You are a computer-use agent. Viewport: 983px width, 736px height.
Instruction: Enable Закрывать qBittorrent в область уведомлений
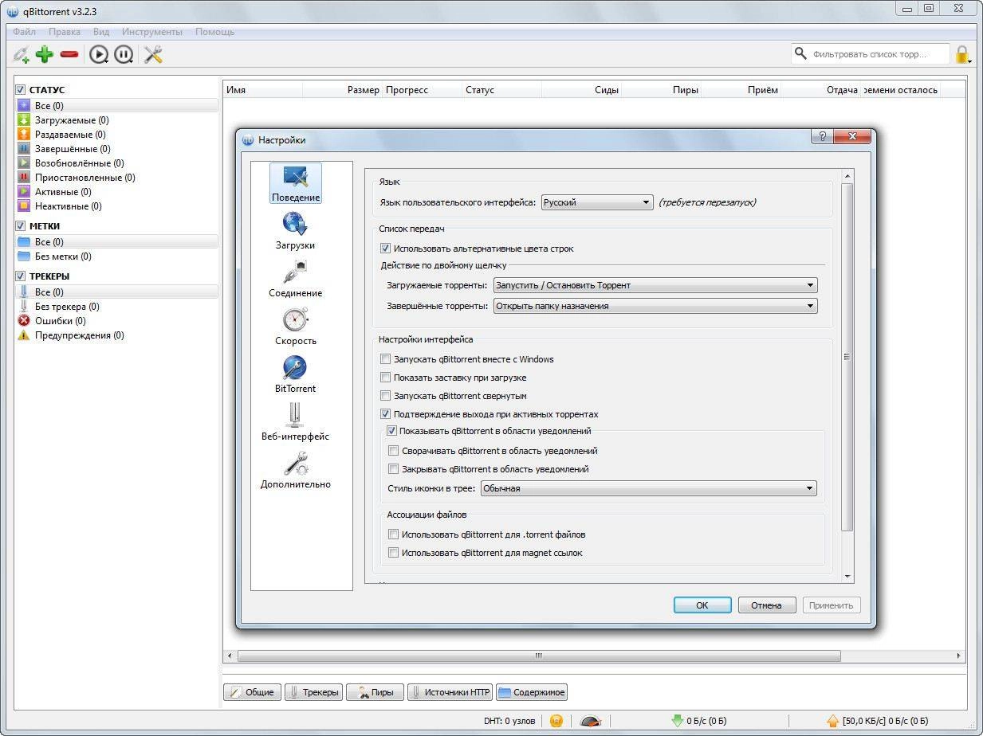(x=393, y=469)
